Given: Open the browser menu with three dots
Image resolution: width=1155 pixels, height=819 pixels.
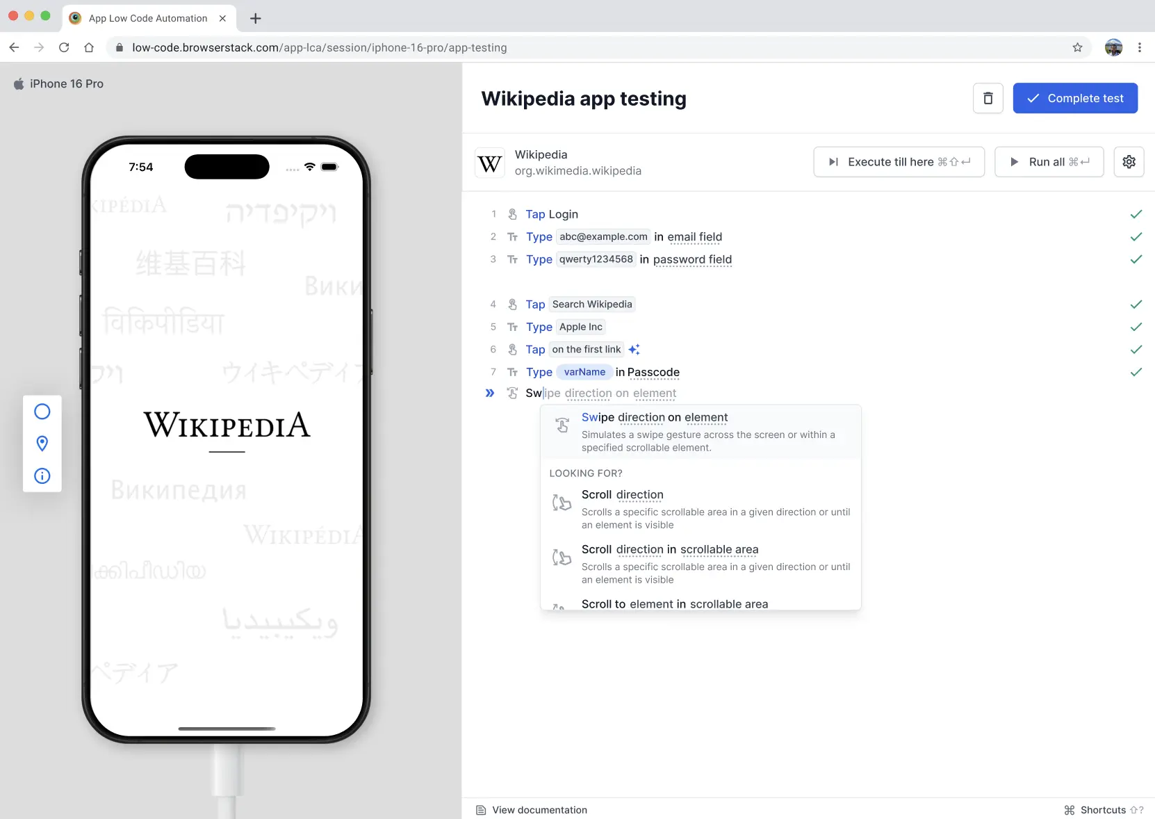Looking at the screenshot, I should coord(1140,47).
